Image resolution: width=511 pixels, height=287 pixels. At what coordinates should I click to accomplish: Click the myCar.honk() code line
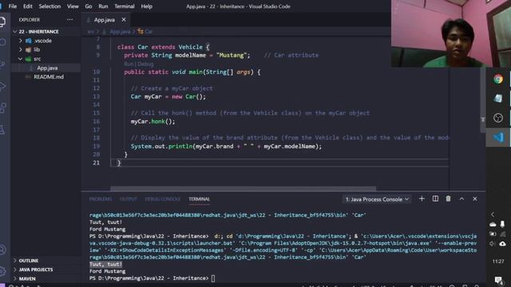153,121
